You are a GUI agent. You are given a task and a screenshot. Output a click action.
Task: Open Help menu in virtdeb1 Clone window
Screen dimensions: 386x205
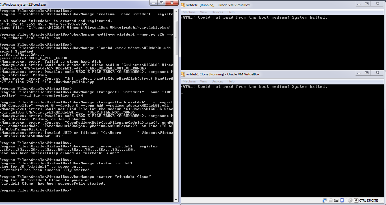pos(231,81)
